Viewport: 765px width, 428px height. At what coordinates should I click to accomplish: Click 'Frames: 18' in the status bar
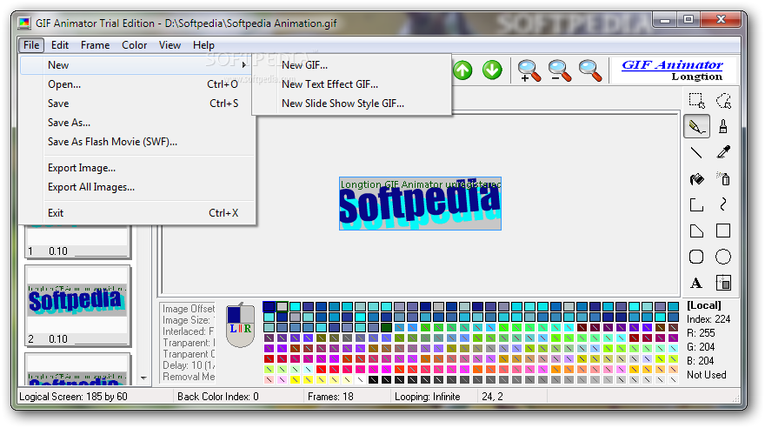[x=331, y=397]
